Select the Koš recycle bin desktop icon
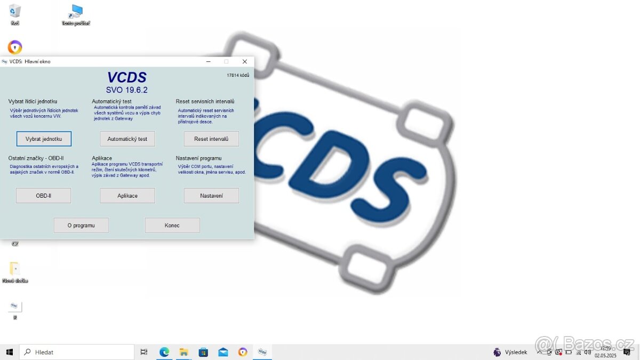This screenshot has width=640, height=360. [x=15, y=14]
